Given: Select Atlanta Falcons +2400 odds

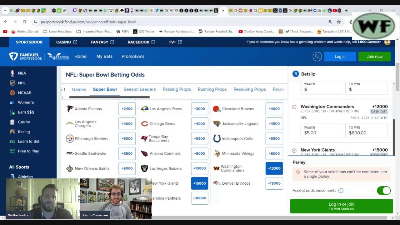Looking at the screenshot, I should click(127, 109).
